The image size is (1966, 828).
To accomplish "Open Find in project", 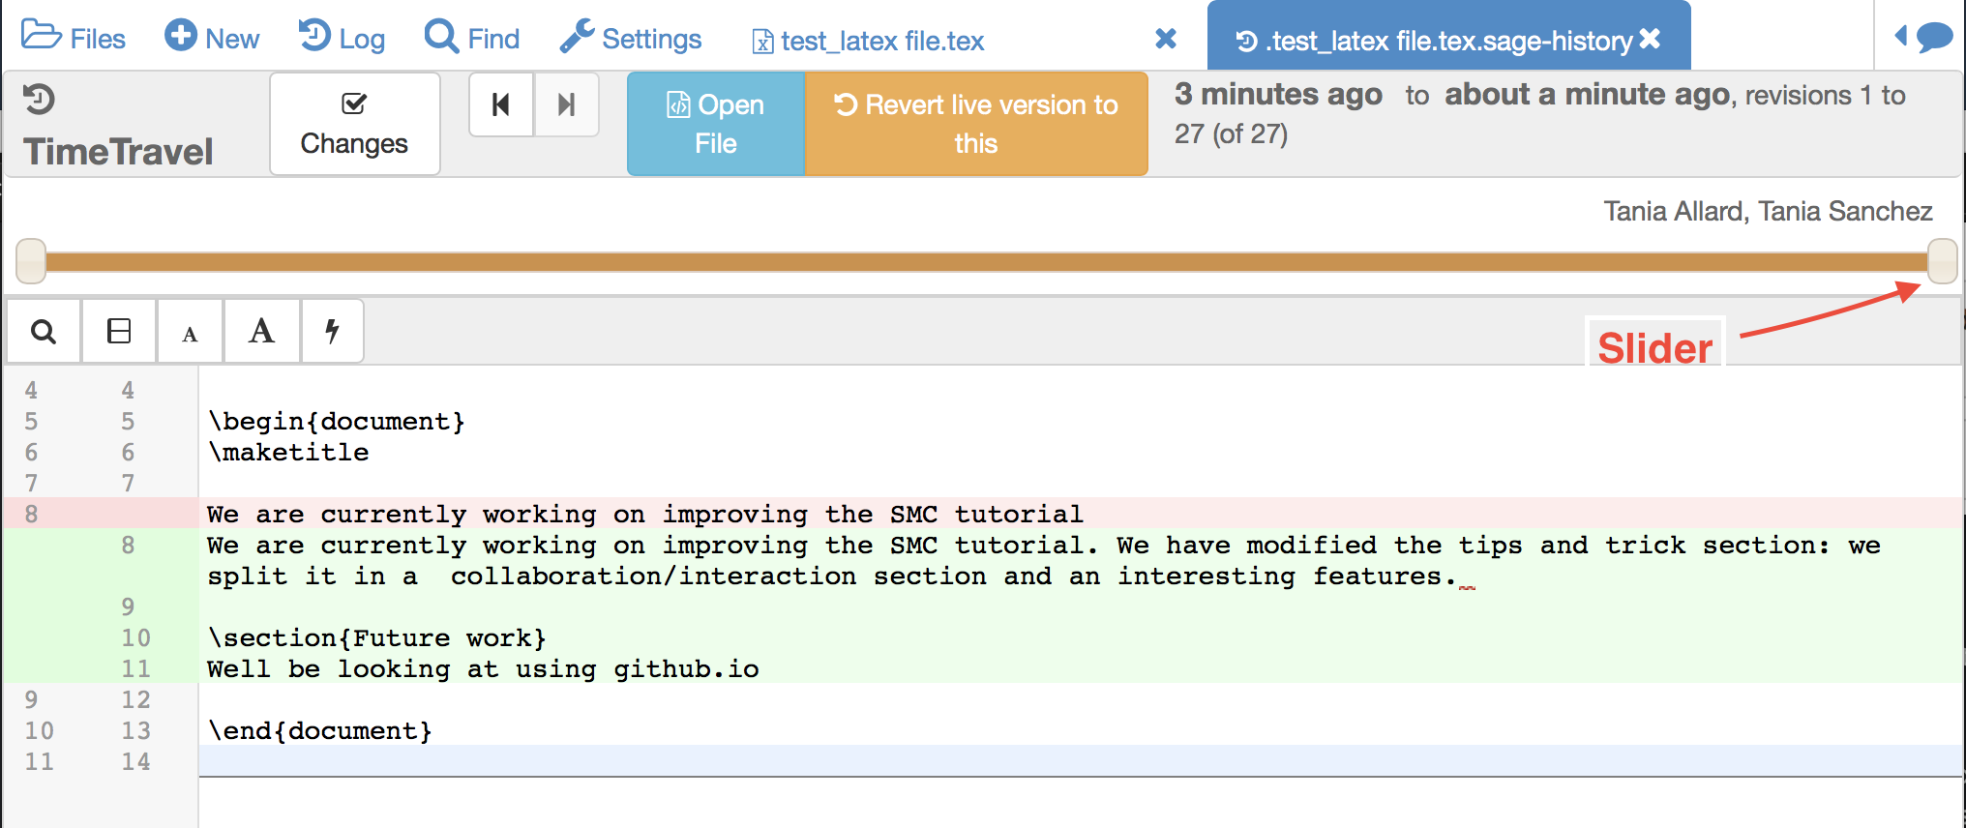I will coord(472,38).
